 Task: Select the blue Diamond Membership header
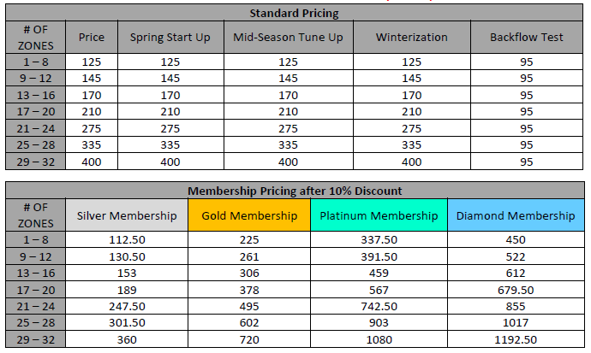click(x=516, y=215)
